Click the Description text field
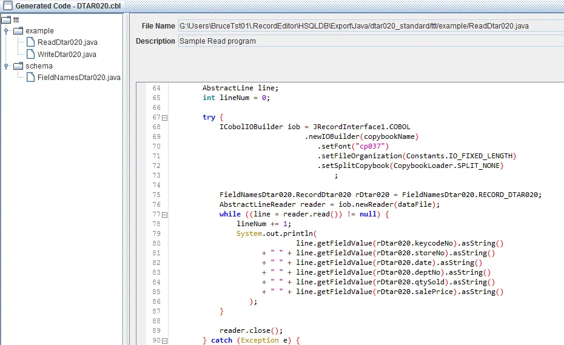The image size is (564, 345). [371, 41]
